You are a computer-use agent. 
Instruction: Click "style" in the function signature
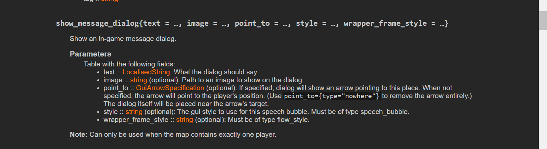pos(307,23)
